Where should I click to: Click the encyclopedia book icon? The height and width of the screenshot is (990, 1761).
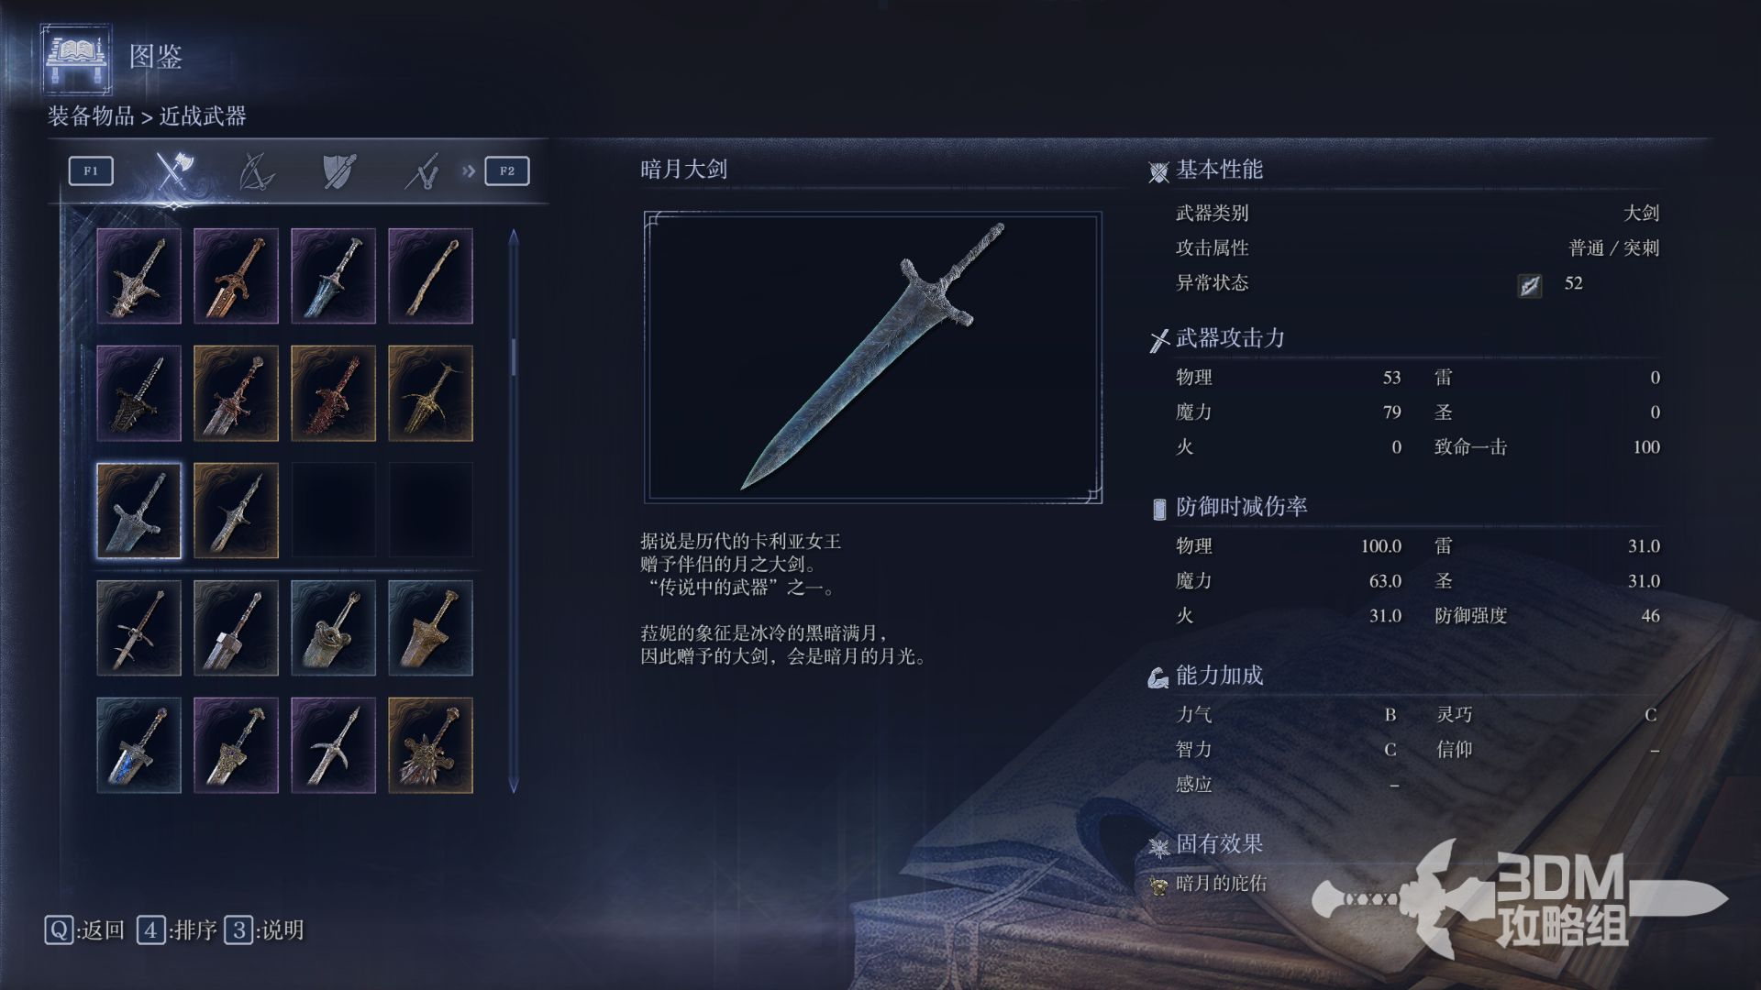click(x=77, y=59)
